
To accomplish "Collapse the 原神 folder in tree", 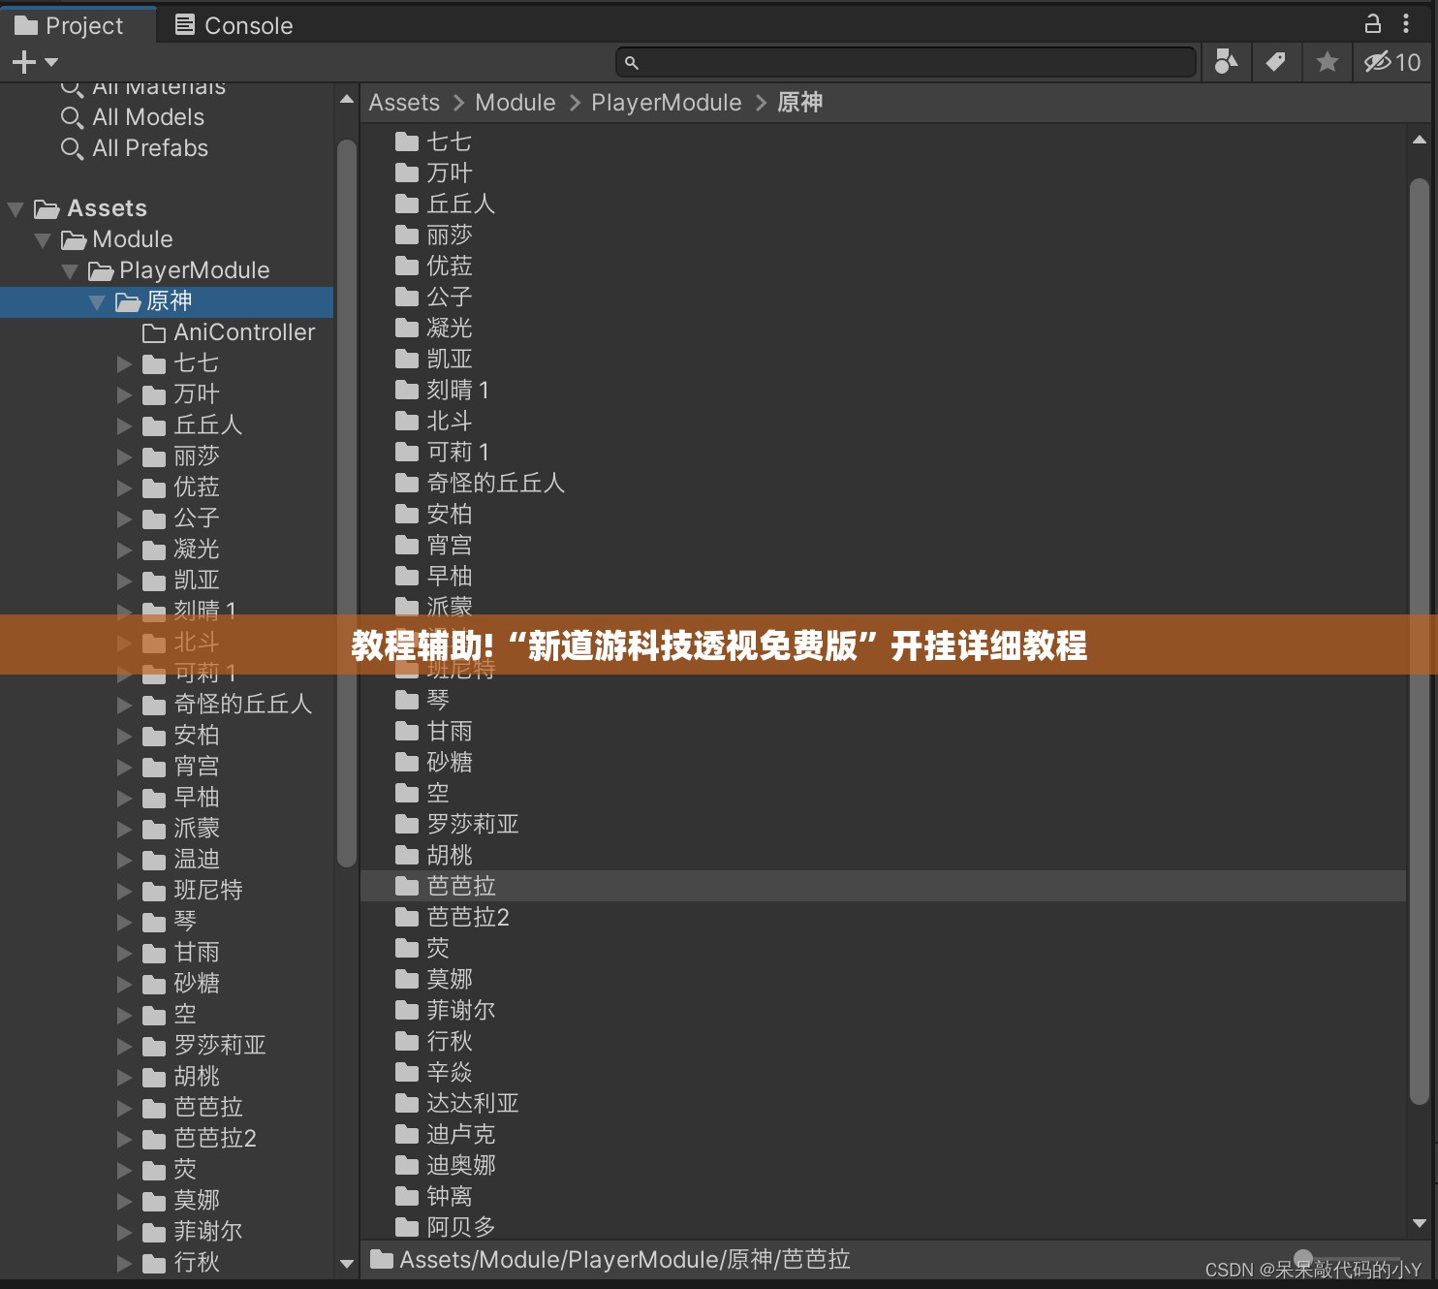I will 97,302.
